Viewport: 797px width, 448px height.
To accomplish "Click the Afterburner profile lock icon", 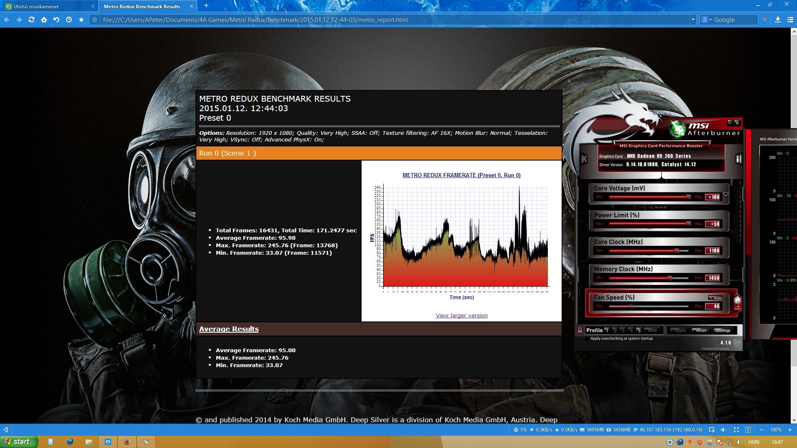I will 580,330.
